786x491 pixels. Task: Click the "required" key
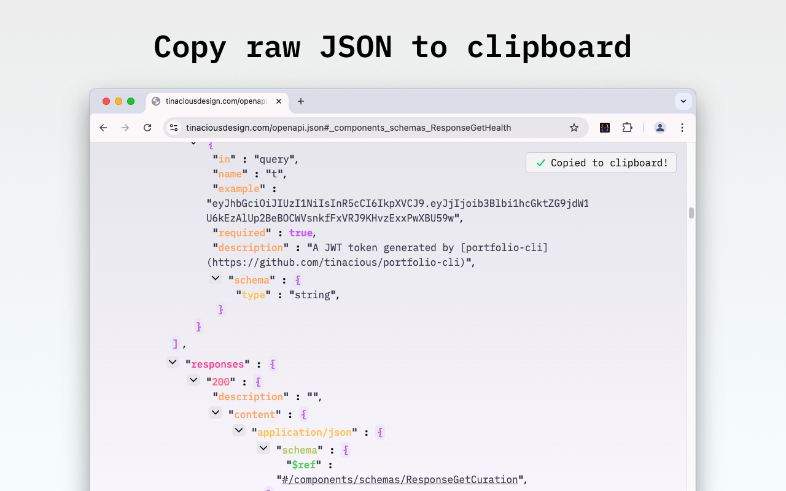pyautogui.click(x=242, y=233)
